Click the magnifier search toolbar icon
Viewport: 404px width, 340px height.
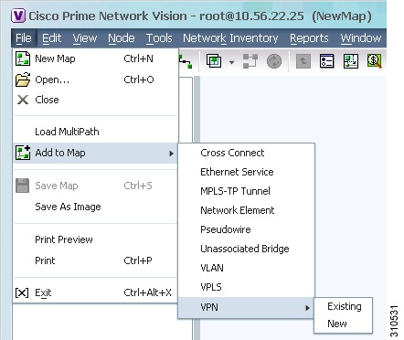(374, 61)
